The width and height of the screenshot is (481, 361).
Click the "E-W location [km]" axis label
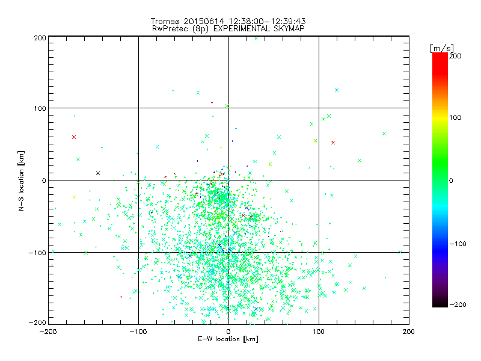pyautogui.click(x=228, y=339)
